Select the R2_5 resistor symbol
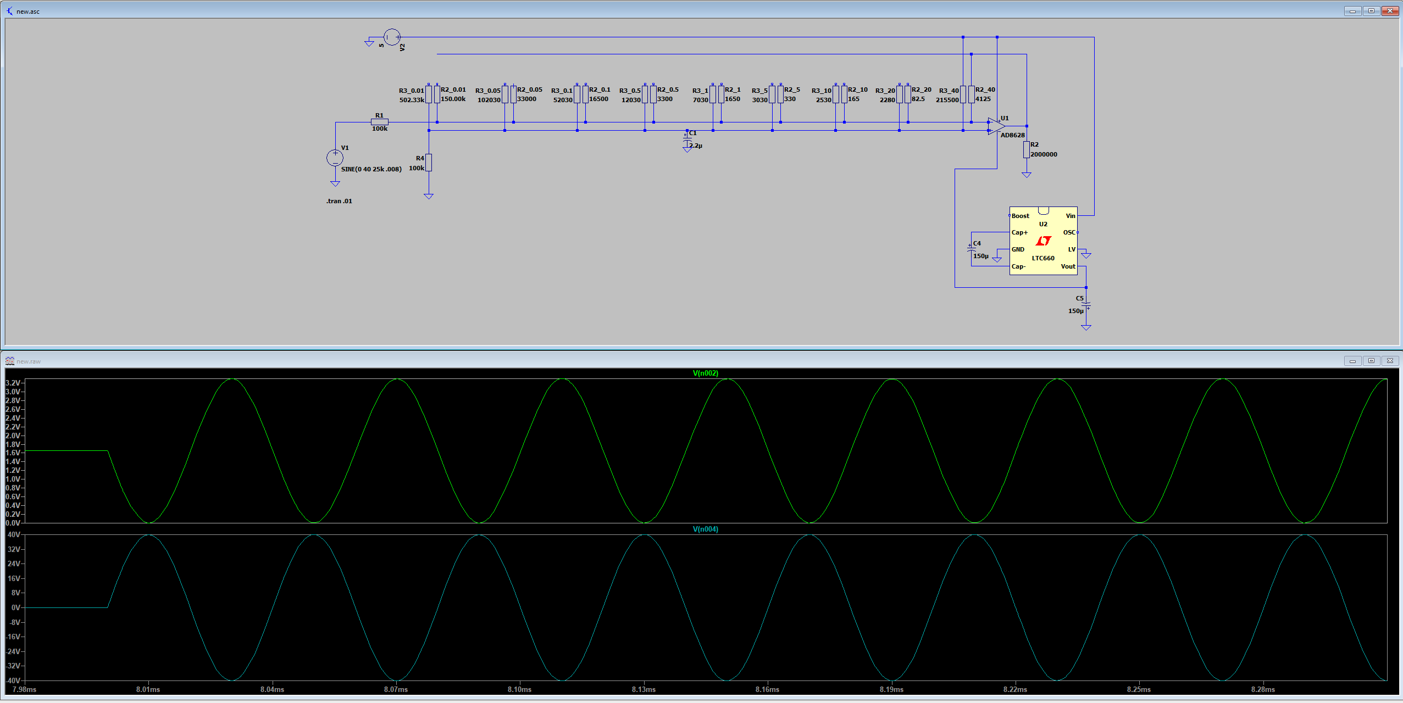Image resolution: width=1403 pixels, height=703 pixels. click(780, 94)
